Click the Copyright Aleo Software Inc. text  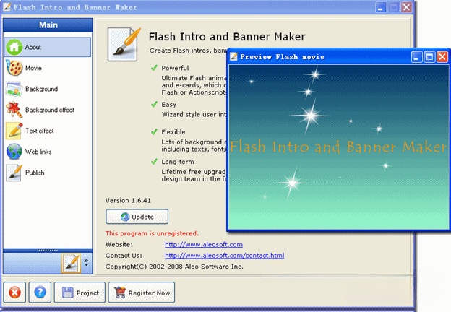(x=174, y=266)
